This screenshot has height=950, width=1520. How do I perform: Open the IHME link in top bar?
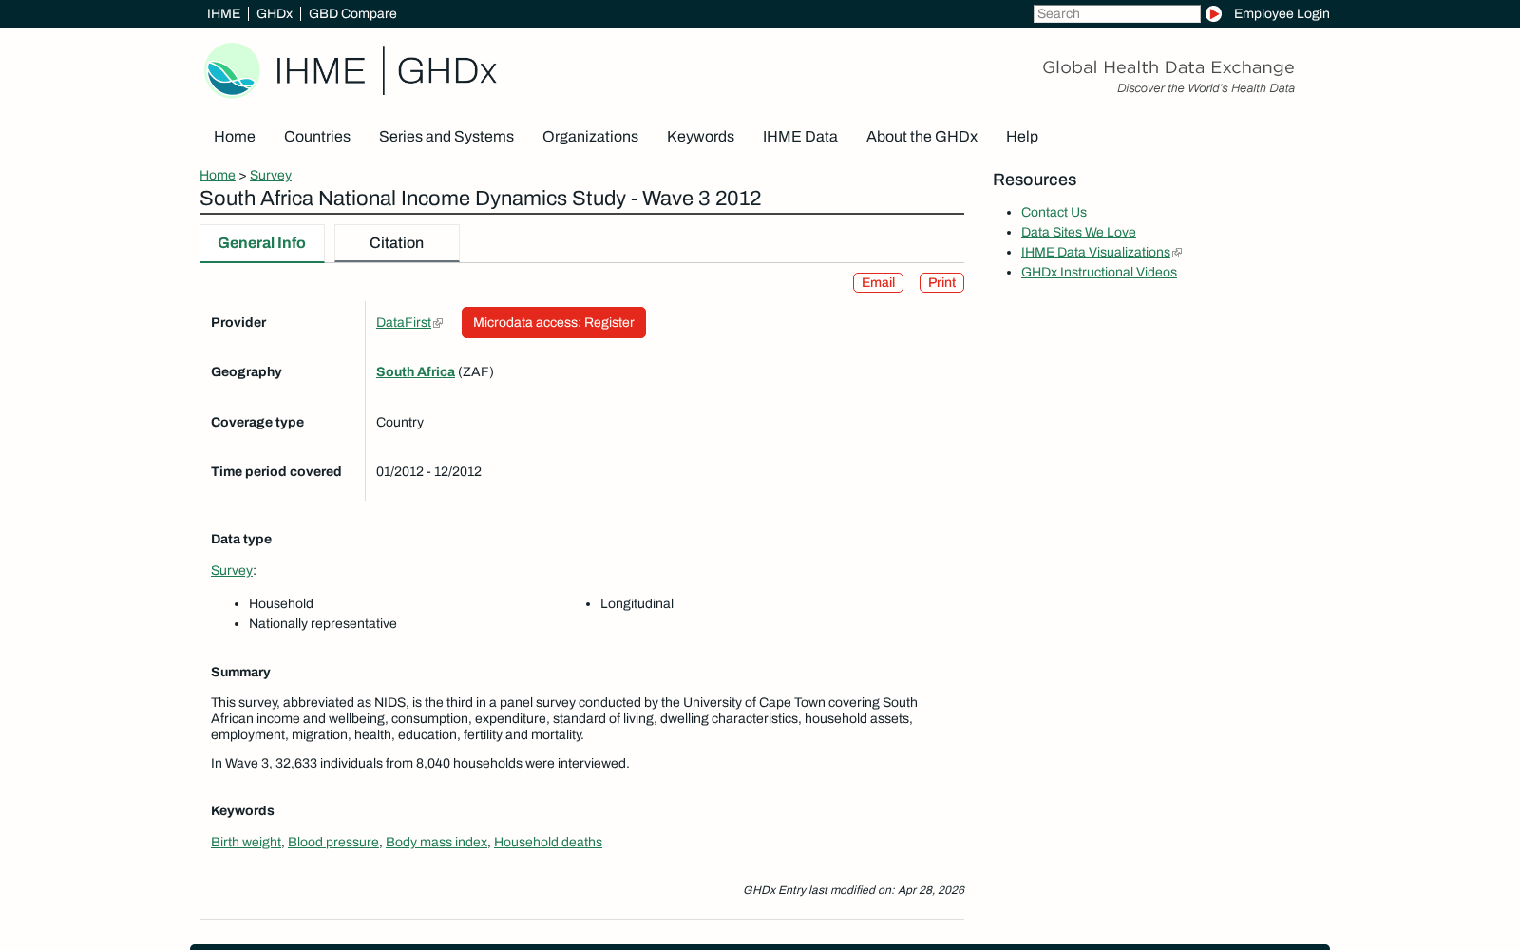coord(223,13)
